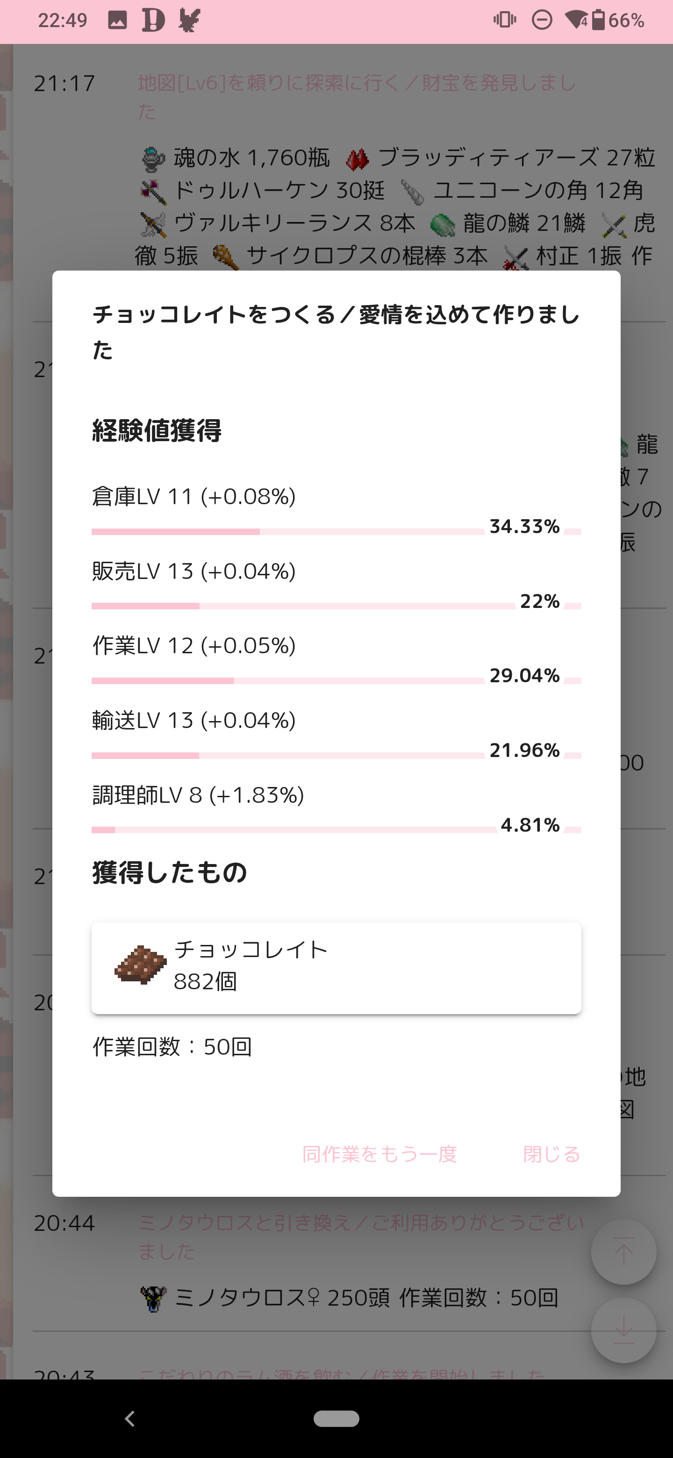Tap the 調理師LV 8 experience bar
Image resolution: width=673 pixels, height=1458 pixels.
[x=336, y=830]
